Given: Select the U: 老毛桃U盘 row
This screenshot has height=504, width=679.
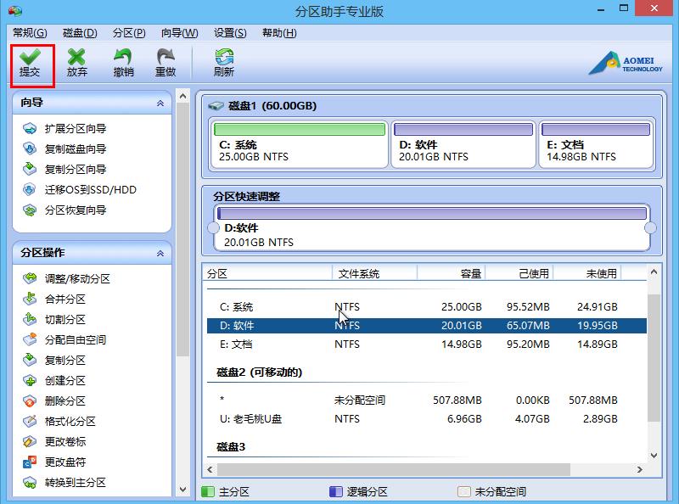Looking at the screenshot, I should tap(427, 418).
